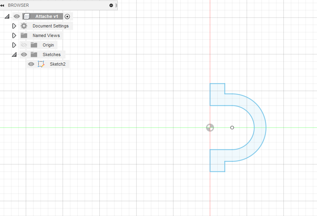Toggle visibility of Attache v1 component
Screen dimensions: 317x216
click(x=17, y=16)
